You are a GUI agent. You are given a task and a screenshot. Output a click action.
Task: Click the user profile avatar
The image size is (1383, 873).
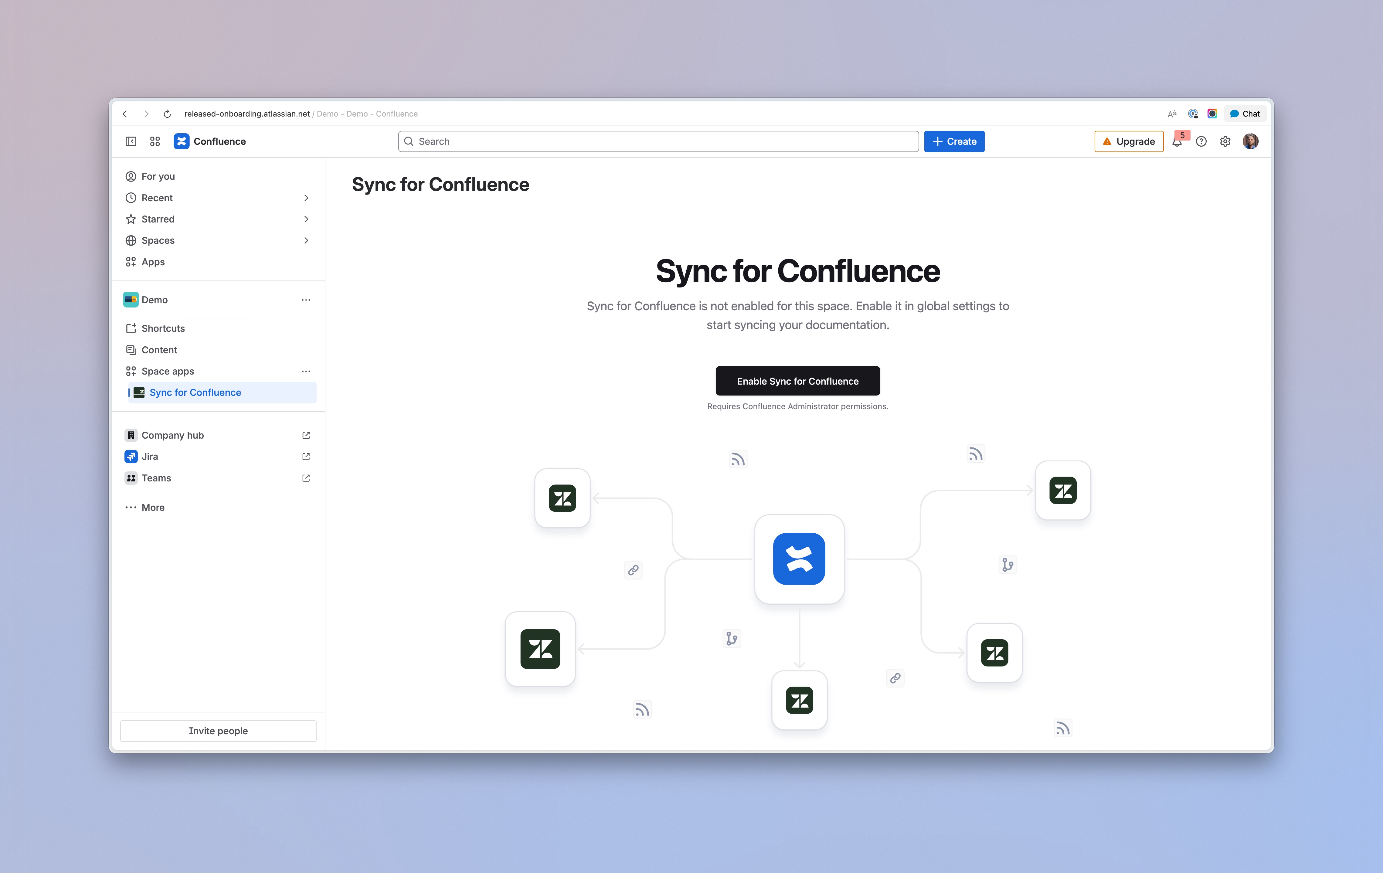(1250, 141)
